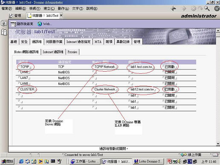Viewport: 220px width, 165px height.
Task: Click the Windows Media Player quick-launch icon
Action: [x=41, y=161]
